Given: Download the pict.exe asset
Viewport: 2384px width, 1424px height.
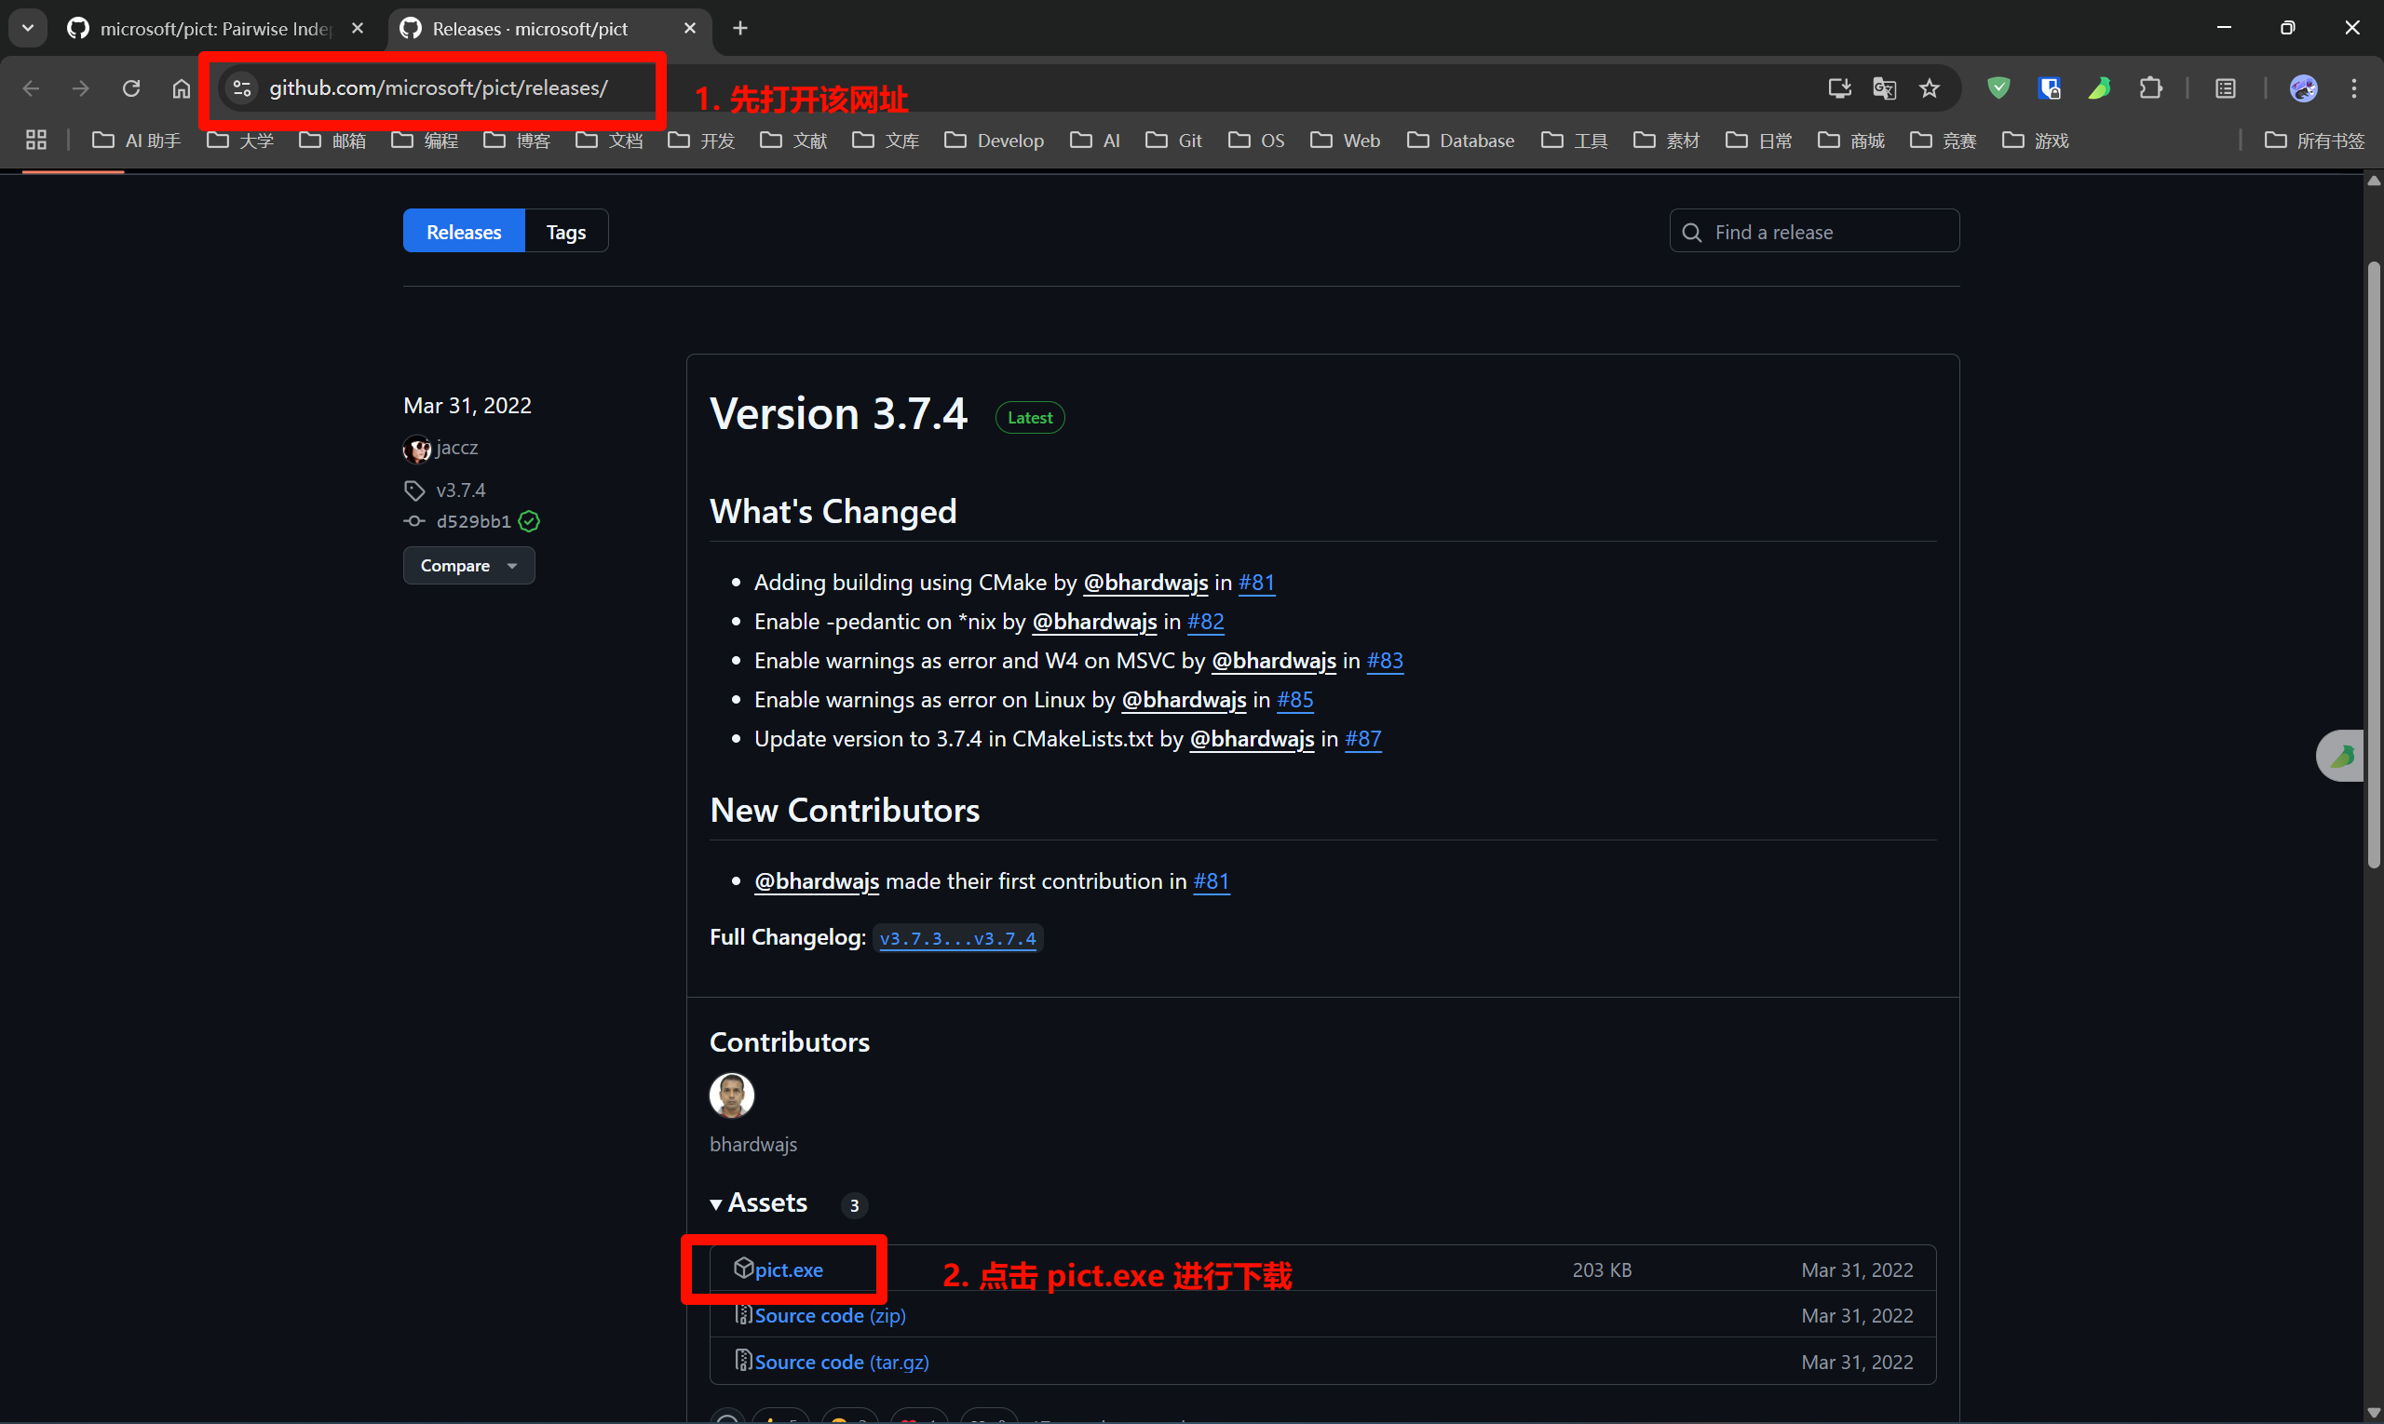Looking at the screenshot, I should [x=787, y=1270].
